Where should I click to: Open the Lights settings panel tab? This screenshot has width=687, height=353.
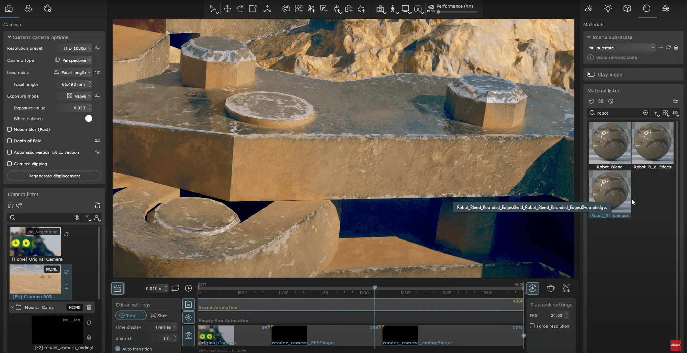point(608,8)
